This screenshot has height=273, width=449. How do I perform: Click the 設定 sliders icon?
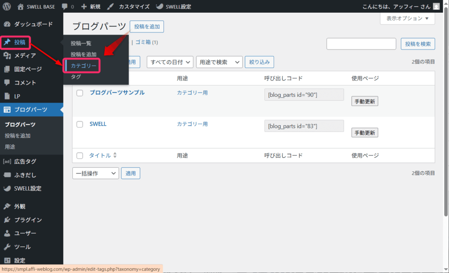tap(7, 260)
